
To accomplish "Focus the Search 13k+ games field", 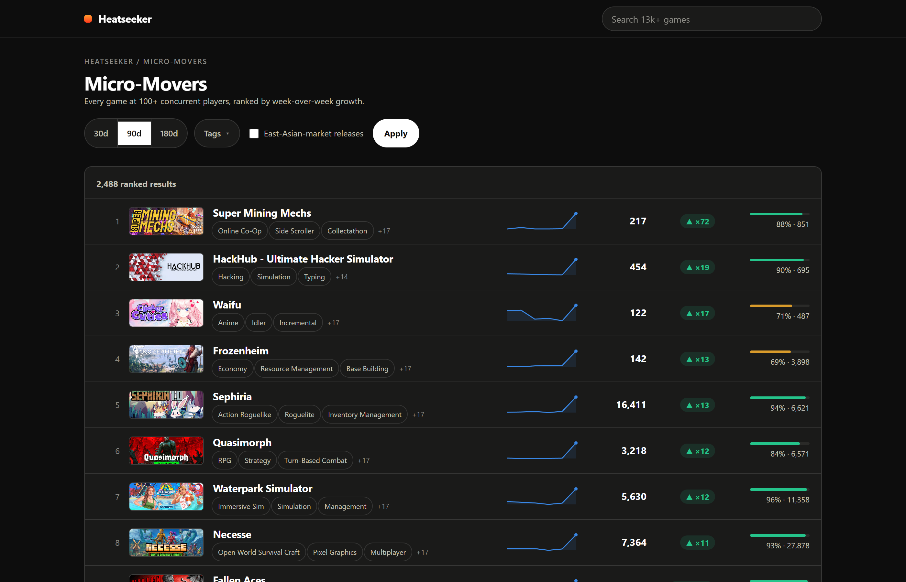I will (711, 19).
